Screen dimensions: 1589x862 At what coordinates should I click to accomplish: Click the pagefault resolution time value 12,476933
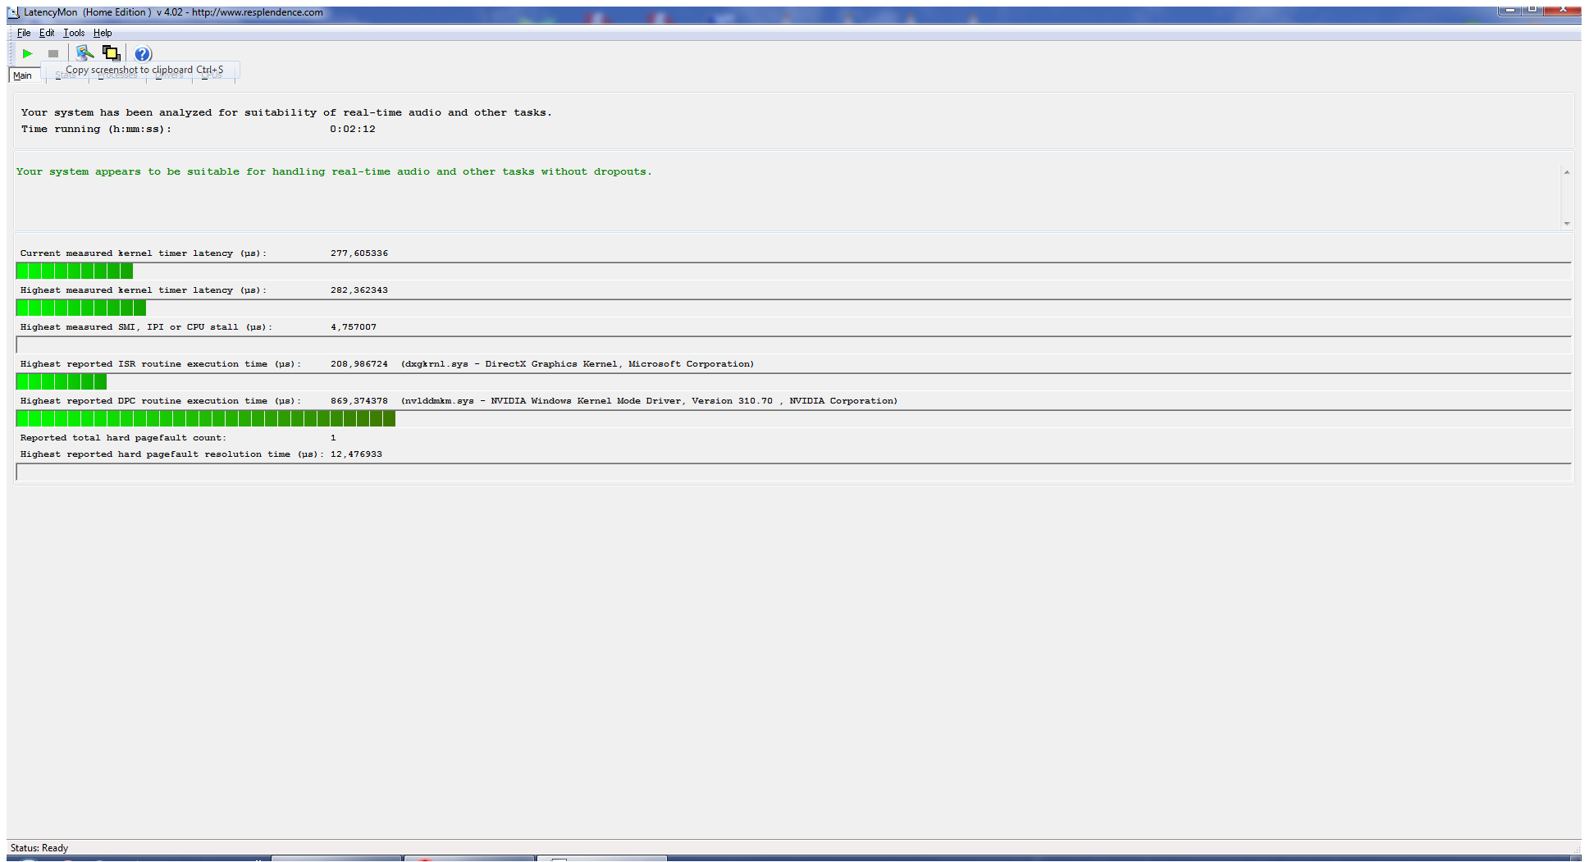(356, 454)
